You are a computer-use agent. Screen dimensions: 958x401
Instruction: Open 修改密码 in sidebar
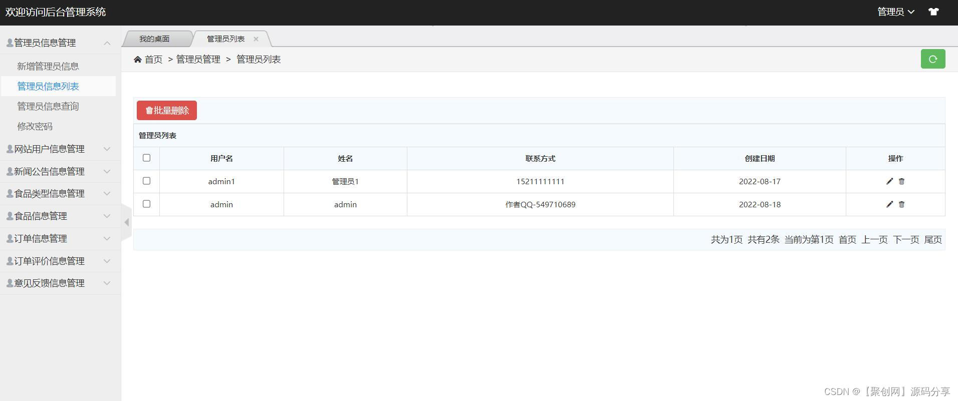(35, 126)
